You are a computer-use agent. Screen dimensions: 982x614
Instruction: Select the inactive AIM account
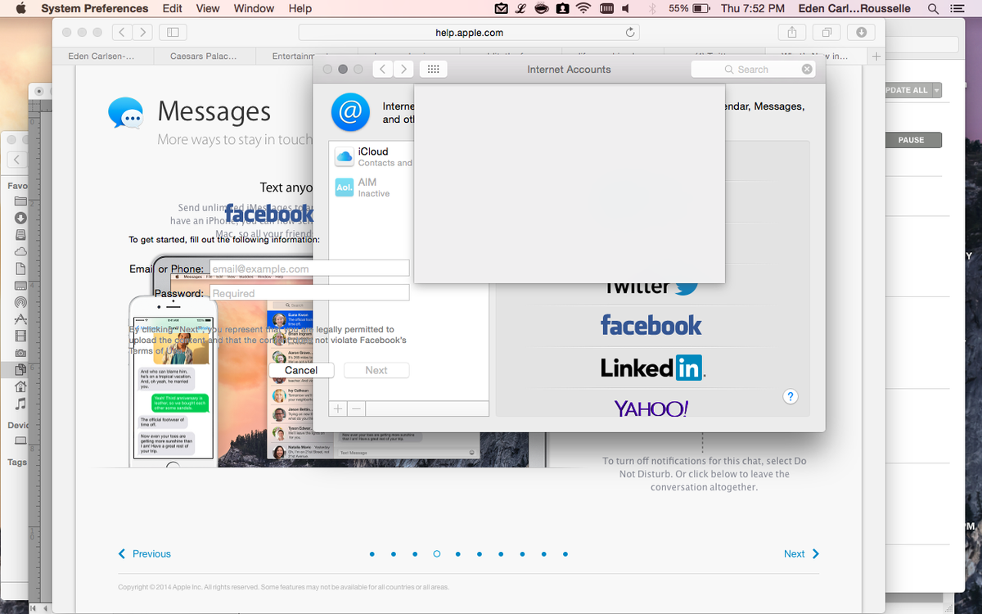click(x=372, y=187)
